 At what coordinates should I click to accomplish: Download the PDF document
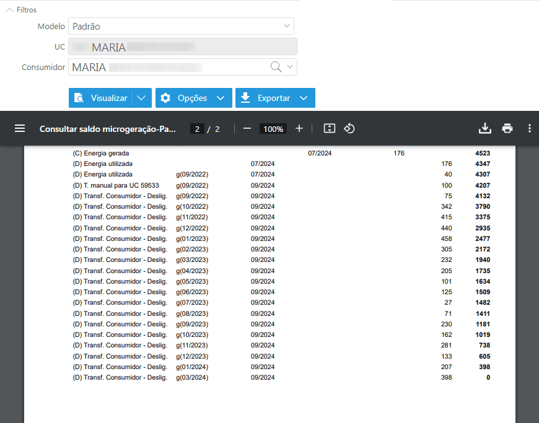coord(485,128)
